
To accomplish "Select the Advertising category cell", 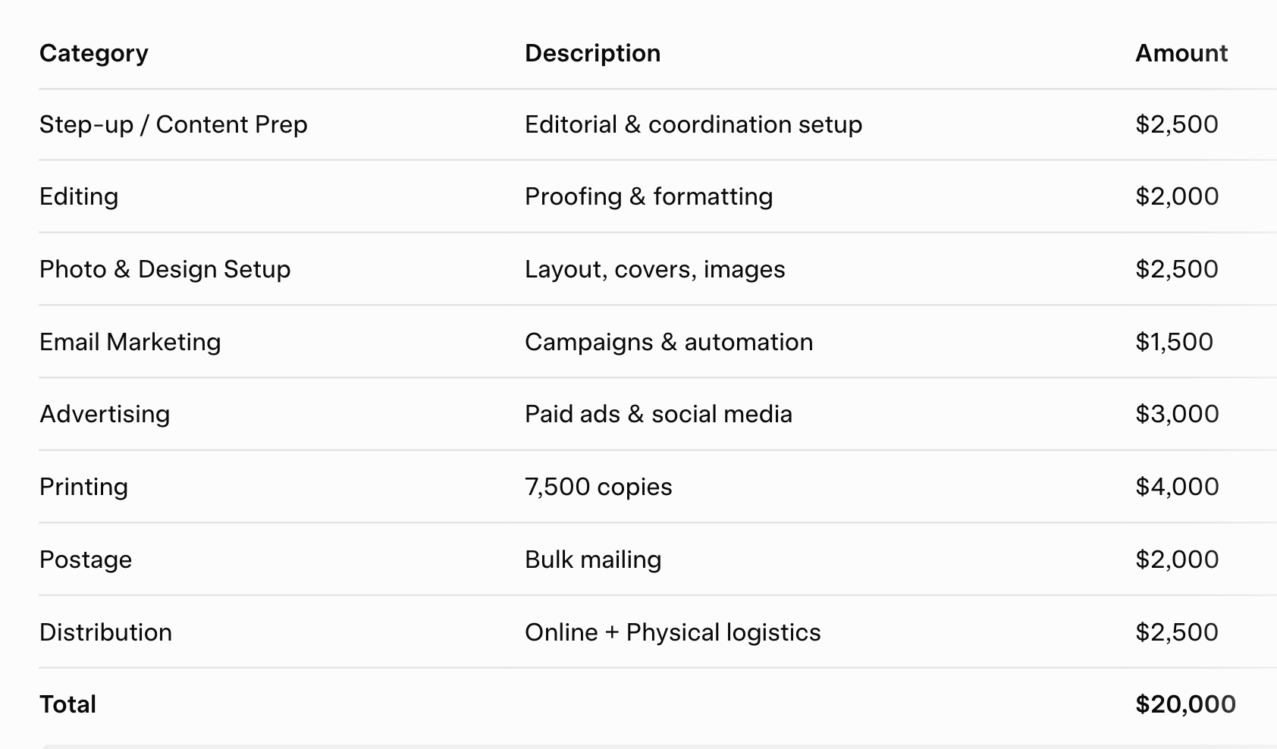I will [105, 414].
